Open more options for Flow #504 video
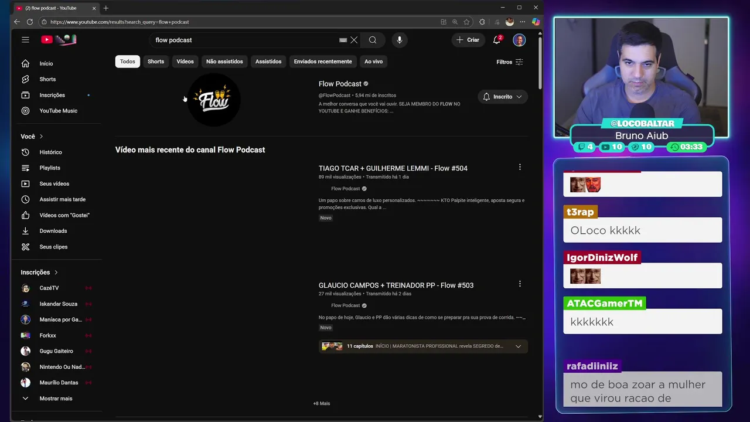 tap(520, 167)
